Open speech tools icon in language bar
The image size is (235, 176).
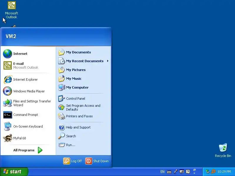pos(182,172)
